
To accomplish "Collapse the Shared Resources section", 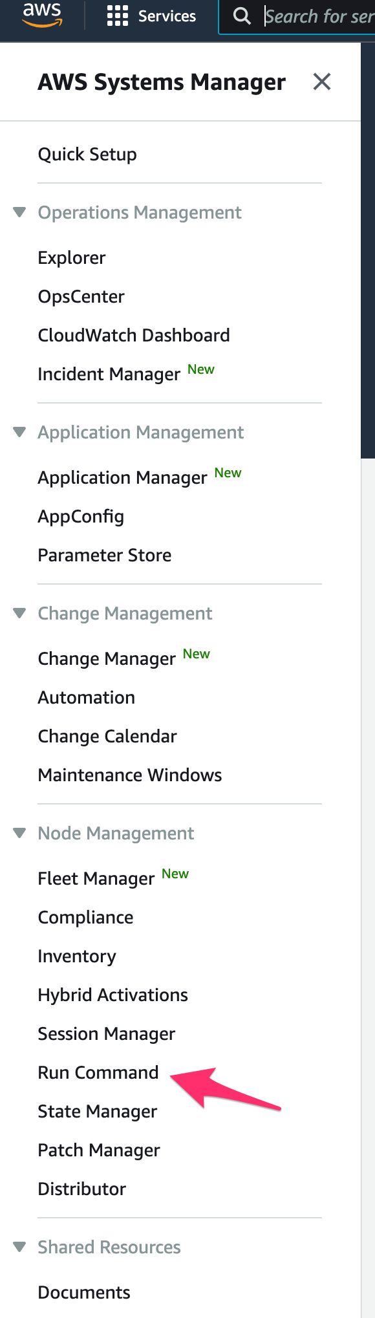I will click(19, 1247).
